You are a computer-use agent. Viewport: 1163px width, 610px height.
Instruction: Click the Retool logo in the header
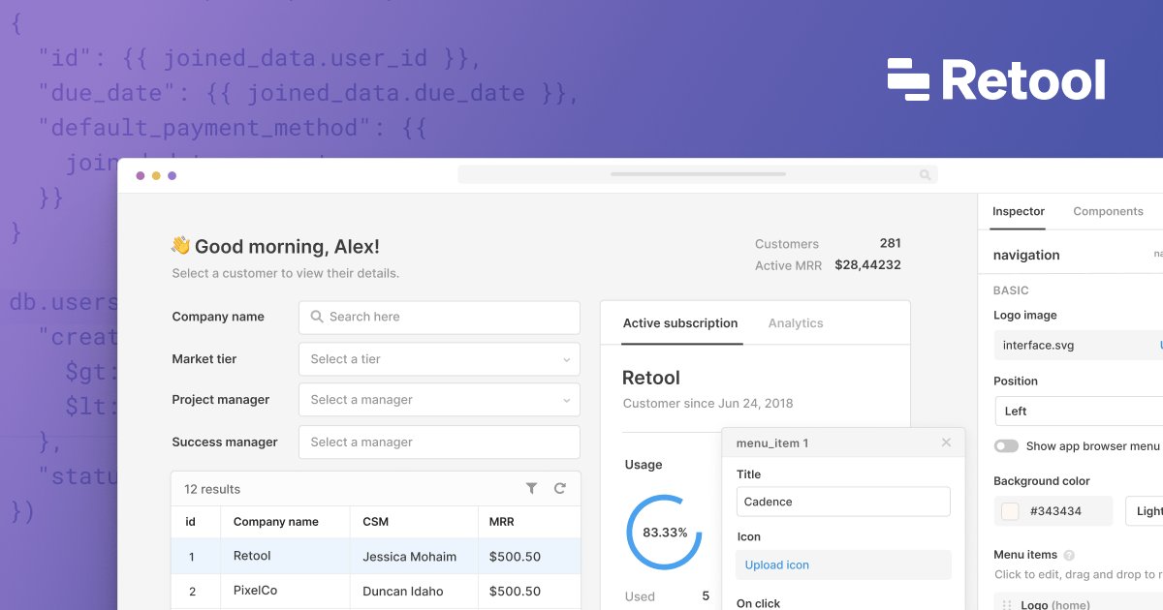tap(997, 80)
